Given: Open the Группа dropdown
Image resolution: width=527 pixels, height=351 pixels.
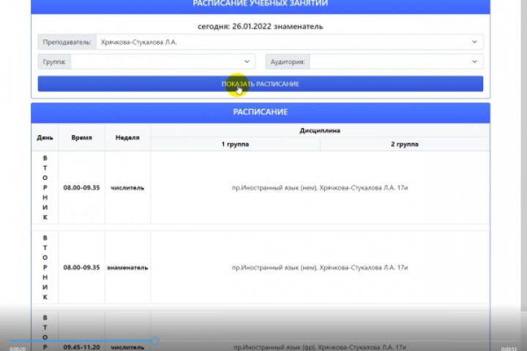Looking at the screenshot, I should tap(163, 61).
